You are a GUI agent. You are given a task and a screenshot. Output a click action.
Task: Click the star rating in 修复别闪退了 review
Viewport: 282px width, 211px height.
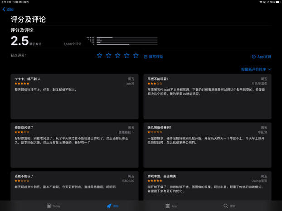22,132
